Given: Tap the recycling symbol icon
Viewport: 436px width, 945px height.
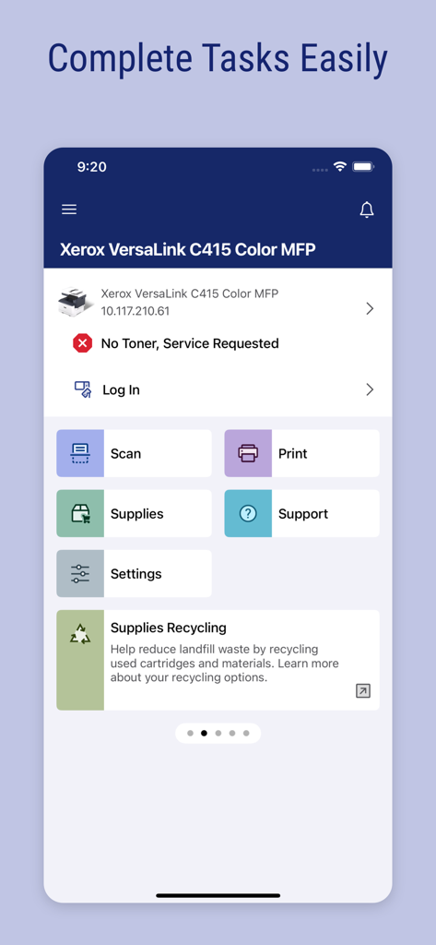Looking at the screenshot, I should 80,634.
